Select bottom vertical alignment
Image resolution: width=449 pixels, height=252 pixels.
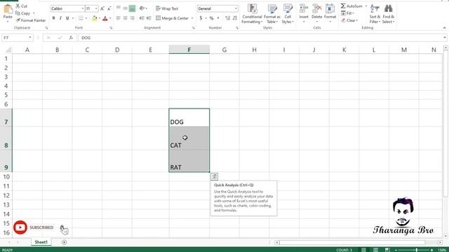(x=132, y=8)
